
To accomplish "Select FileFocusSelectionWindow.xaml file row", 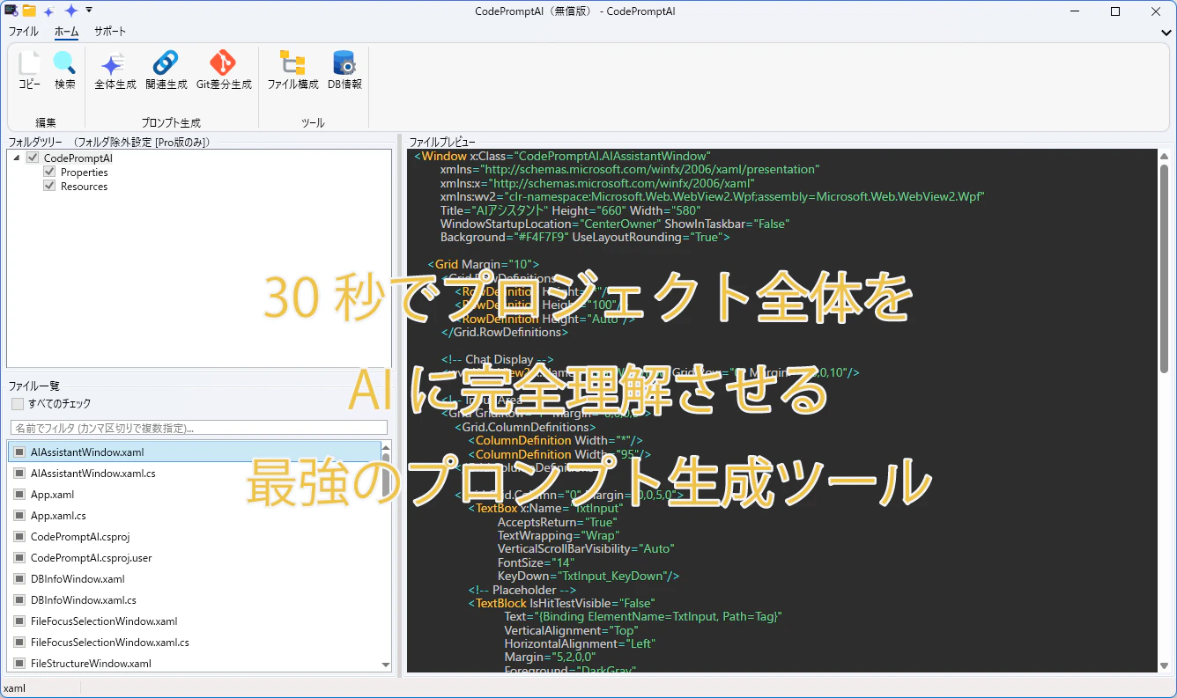I will pos(195,621).
